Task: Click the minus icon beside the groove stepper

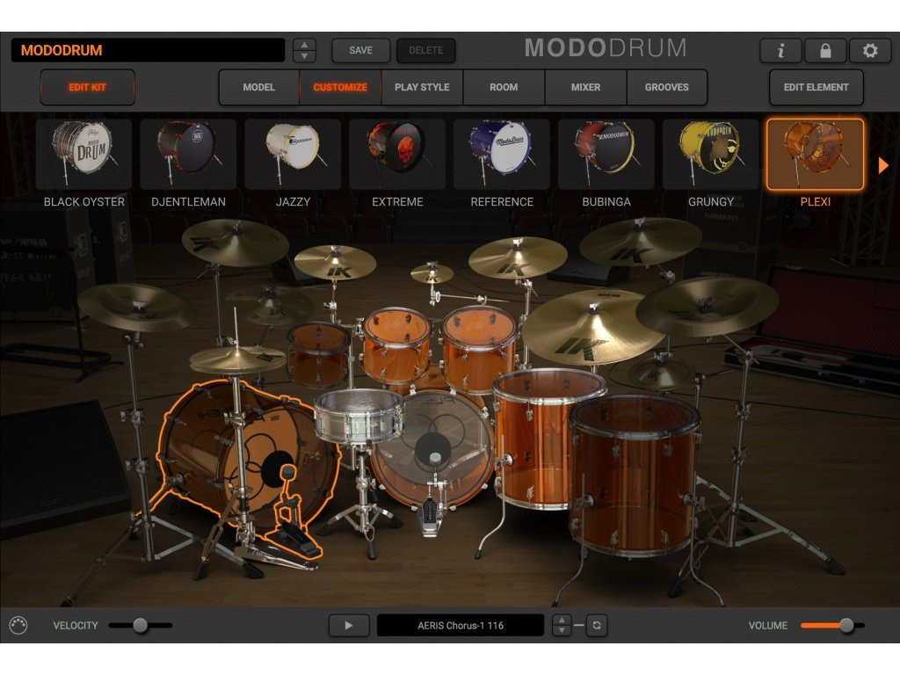Action: pos(578,626)
